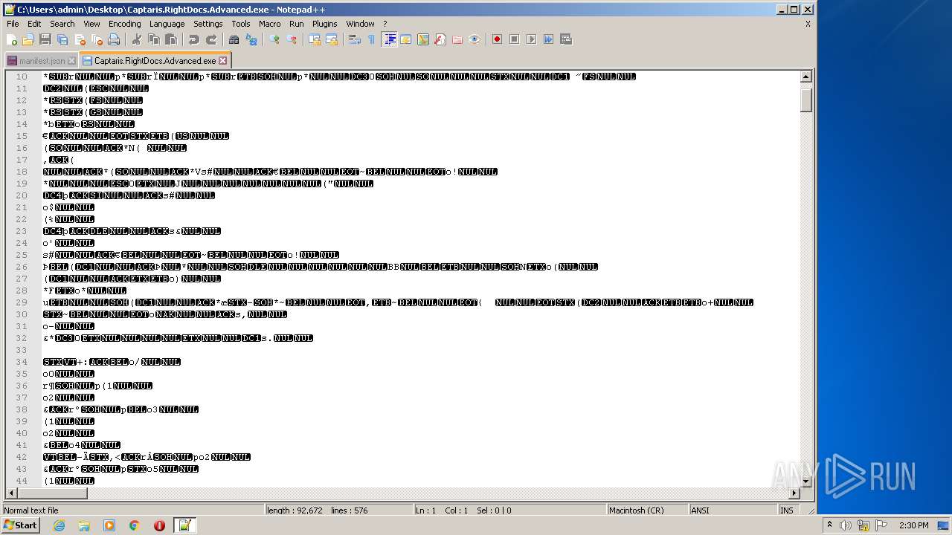The height and width of the screenshot is (535, 952).
Task: Switch to the manifest.json tab
Action: coord(42,61)
